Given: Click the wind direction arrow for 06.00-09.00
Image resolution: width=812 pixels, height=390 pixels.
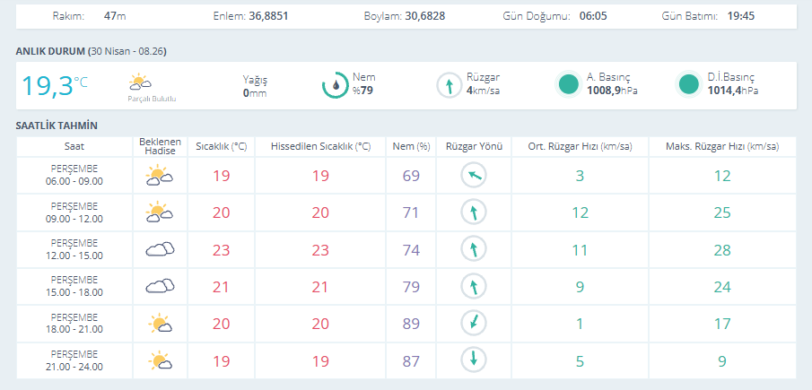Looking at the screenshot, I should pyautogui.click(x=473, y=176).
